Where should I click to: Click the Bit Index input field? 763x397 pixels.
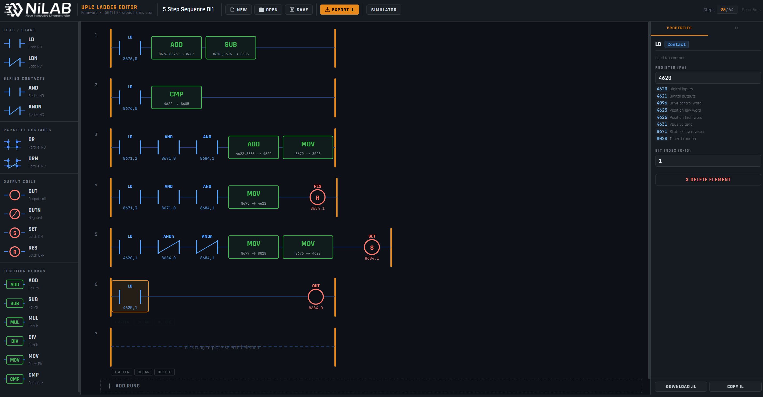[708, 161]
